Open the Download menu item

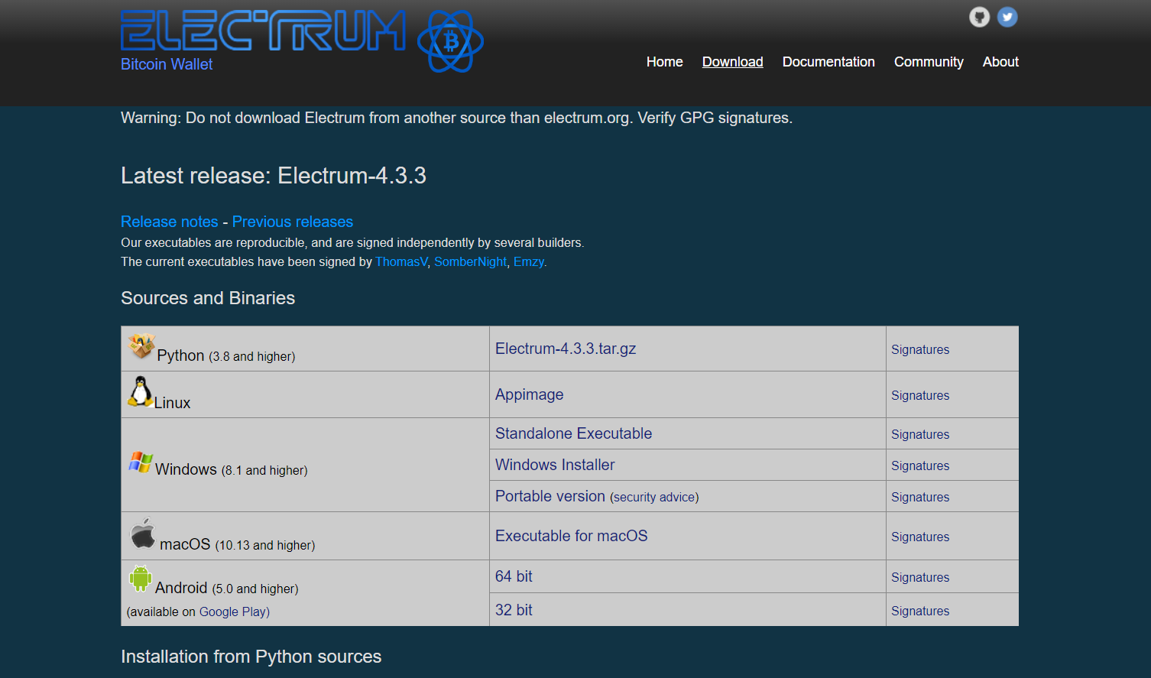[732, 62]
